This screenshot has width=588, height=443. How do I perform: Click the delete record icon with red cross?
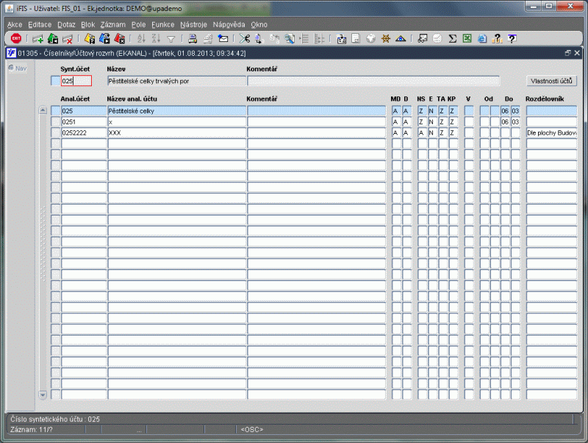click(68, 39)
